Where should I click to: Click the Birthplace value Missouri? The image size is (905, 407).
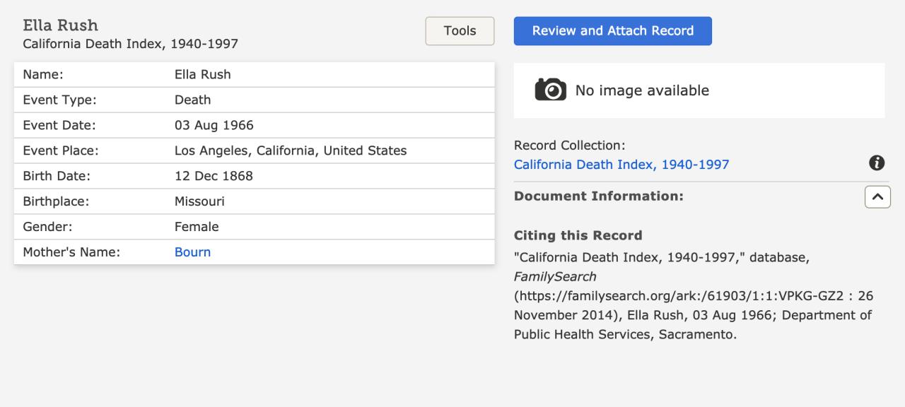click(x=199, y=201)
